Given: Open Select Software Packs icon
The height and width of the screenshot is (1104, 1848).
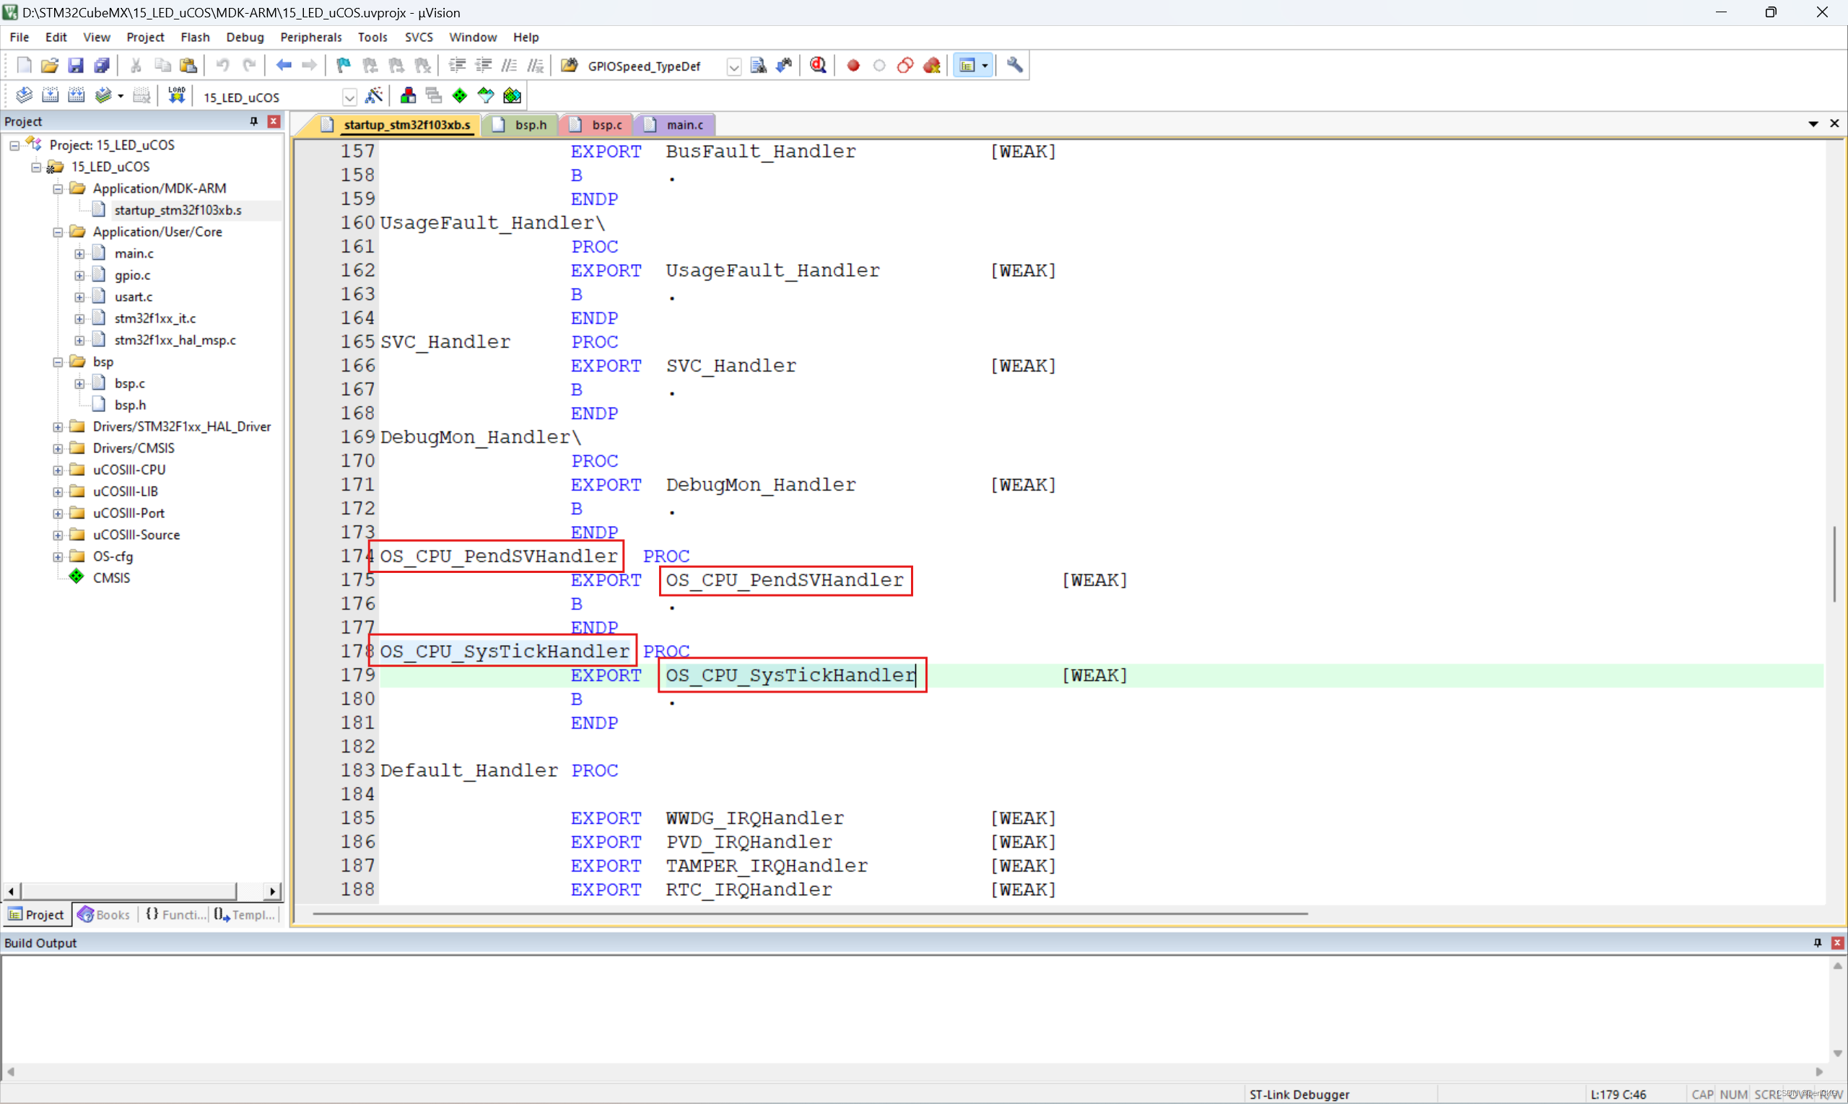Looking at the screenshot, I should pyautogui.click(x=486, y=96).
